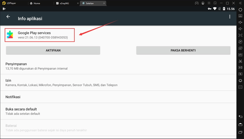Open the shared folder icon with arrows
Image resolution: width=244 pixels, height=139 pixels.
click(x=240, y=74)
